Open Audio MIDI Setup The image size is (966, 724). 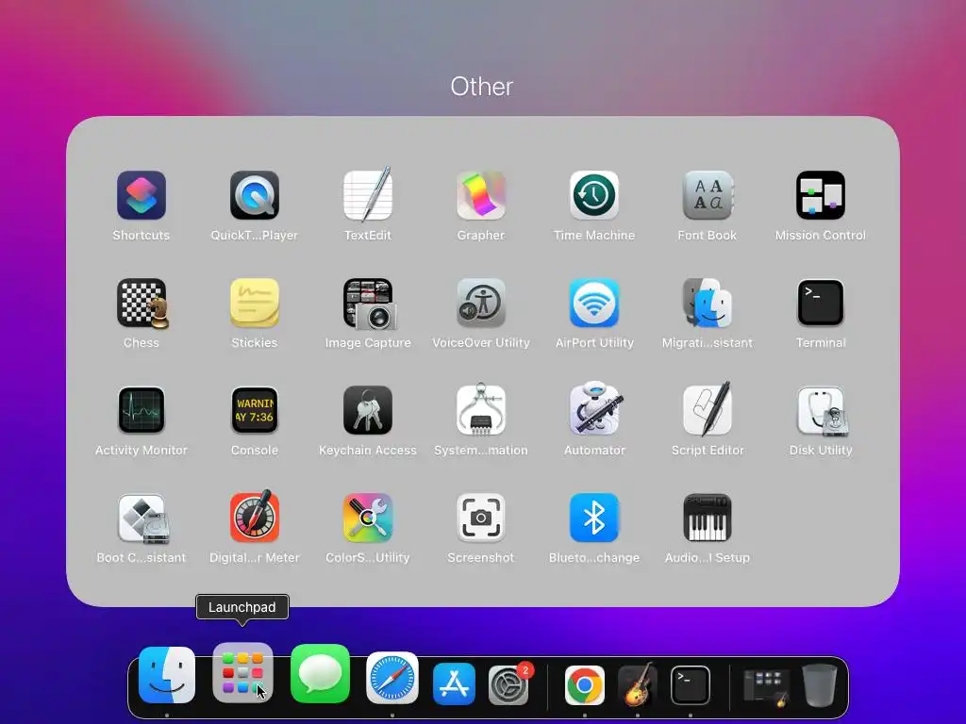(708, 518)
